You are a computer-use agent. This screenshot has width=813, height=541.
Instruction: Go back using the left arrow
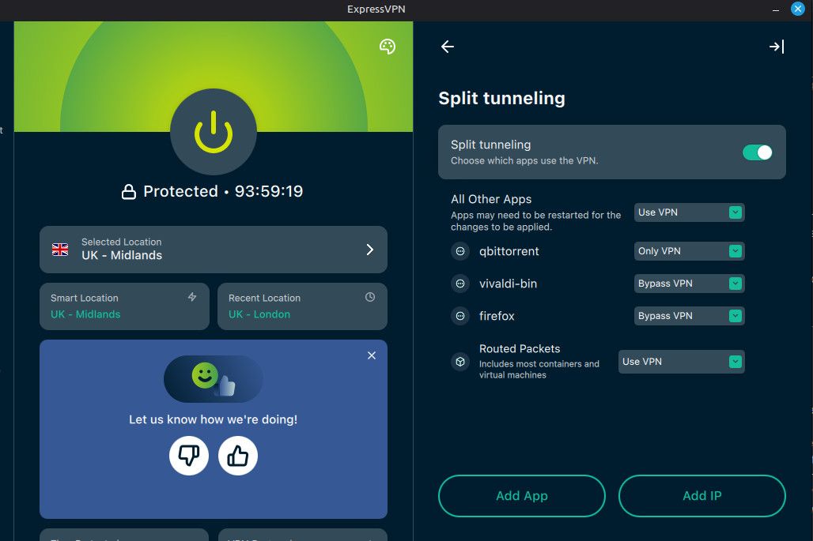448,47
